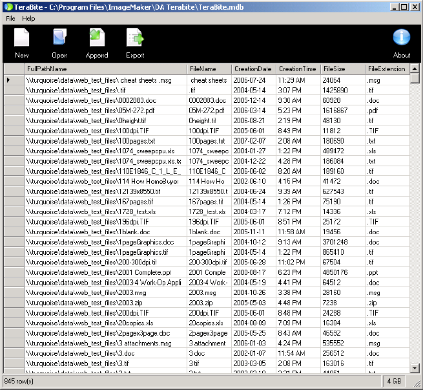Click the FileSize column header
423x390 pixels.
[x=342, y=69]
